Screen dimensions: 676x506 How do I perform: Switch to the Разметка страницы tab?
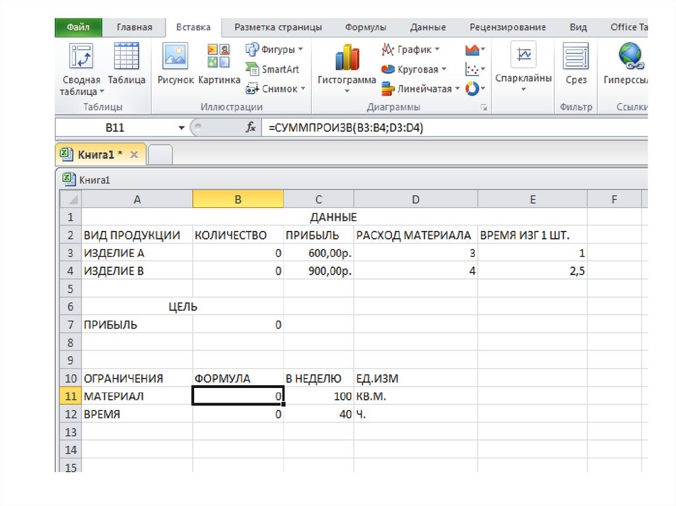(278, 27)
